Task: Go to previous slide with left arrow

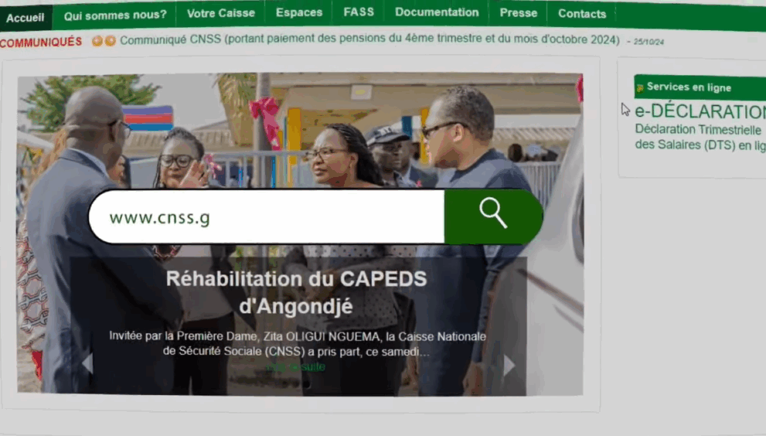Action: (x=87, y=363)
